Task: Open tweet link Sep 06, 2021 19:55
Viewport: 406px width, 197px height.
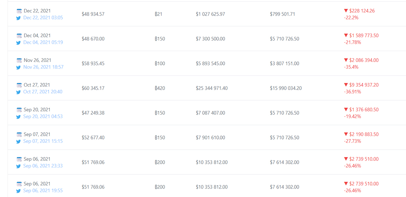Action: point(43,191)
